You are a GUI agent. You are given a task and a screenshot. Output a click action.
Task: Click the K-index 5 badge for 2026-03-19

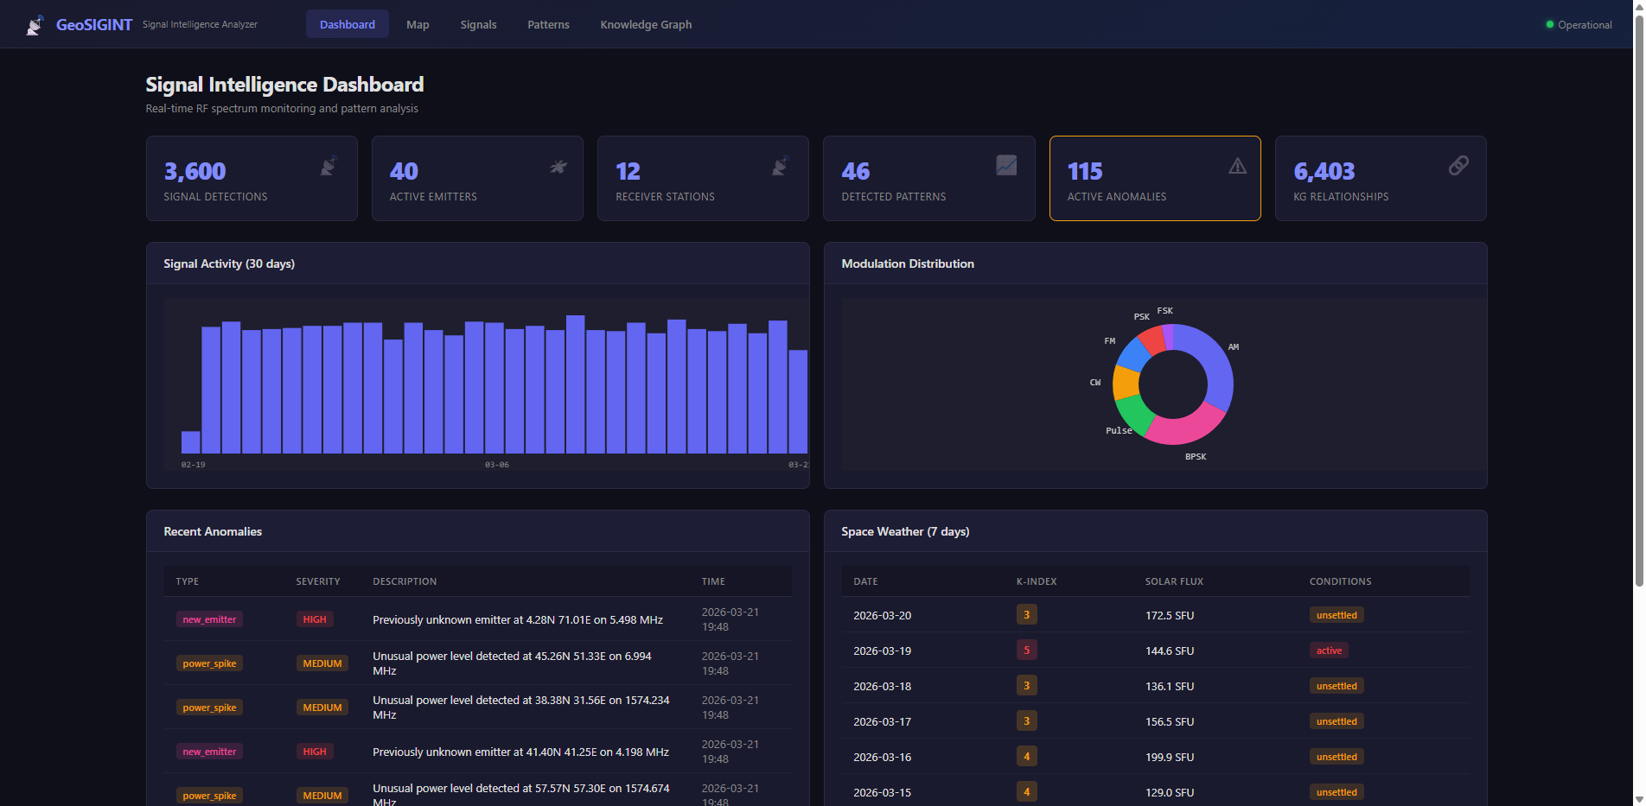pyautogui.click(x=1026, y=650)
